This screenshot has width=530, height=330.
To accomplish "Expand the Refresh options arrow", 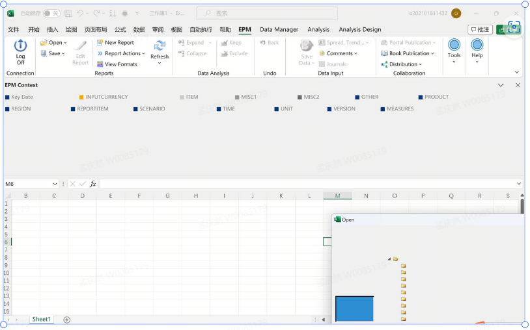I will coord(160,64).
